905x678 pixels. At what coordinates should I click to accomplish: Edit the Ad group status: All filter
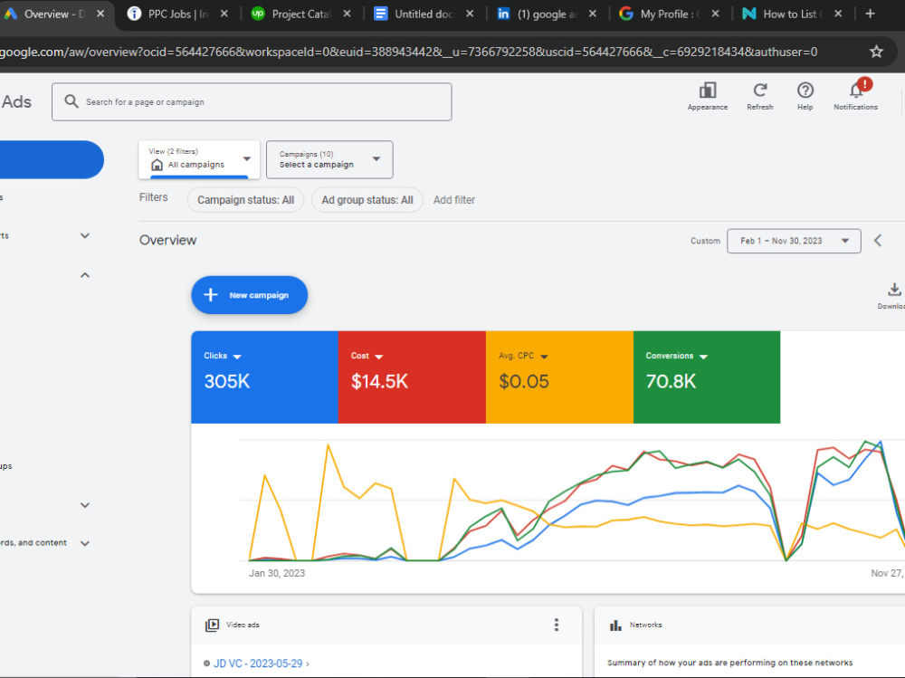(x=367, y=200)
